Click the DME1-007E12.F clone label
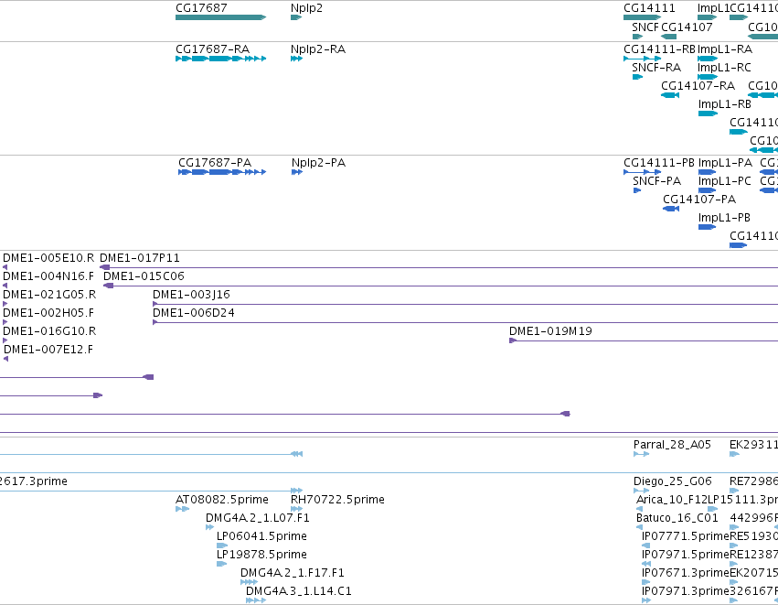 (48, 351)
